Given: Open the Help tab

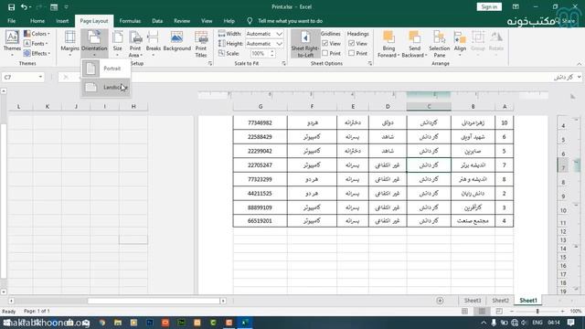Looking at the screenshot, I should [x=229, y=21].
